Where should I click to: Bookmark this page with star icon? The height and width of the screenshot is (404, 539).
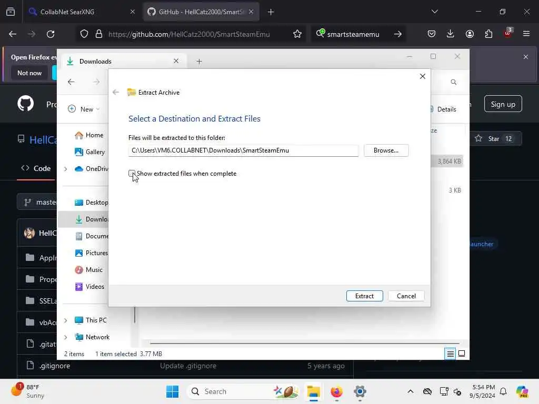pos(297,34)
